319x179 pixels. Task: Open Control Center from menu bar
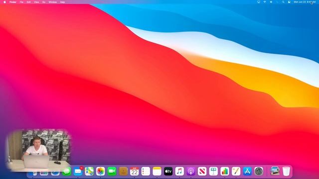289,2
